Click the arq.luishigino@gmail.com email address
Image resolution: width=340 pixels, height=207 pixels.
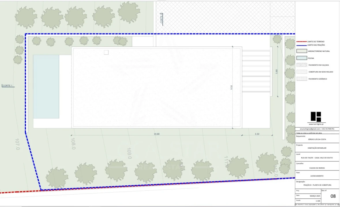point(309,129)
